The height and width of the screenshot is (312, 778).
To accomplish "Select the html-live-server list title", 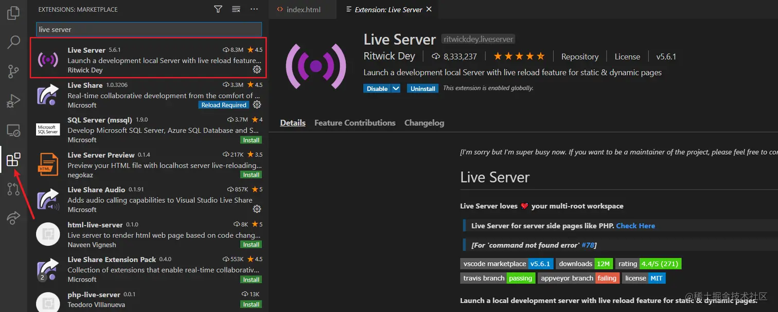I will pyautogui.click(x=95, y=225).
